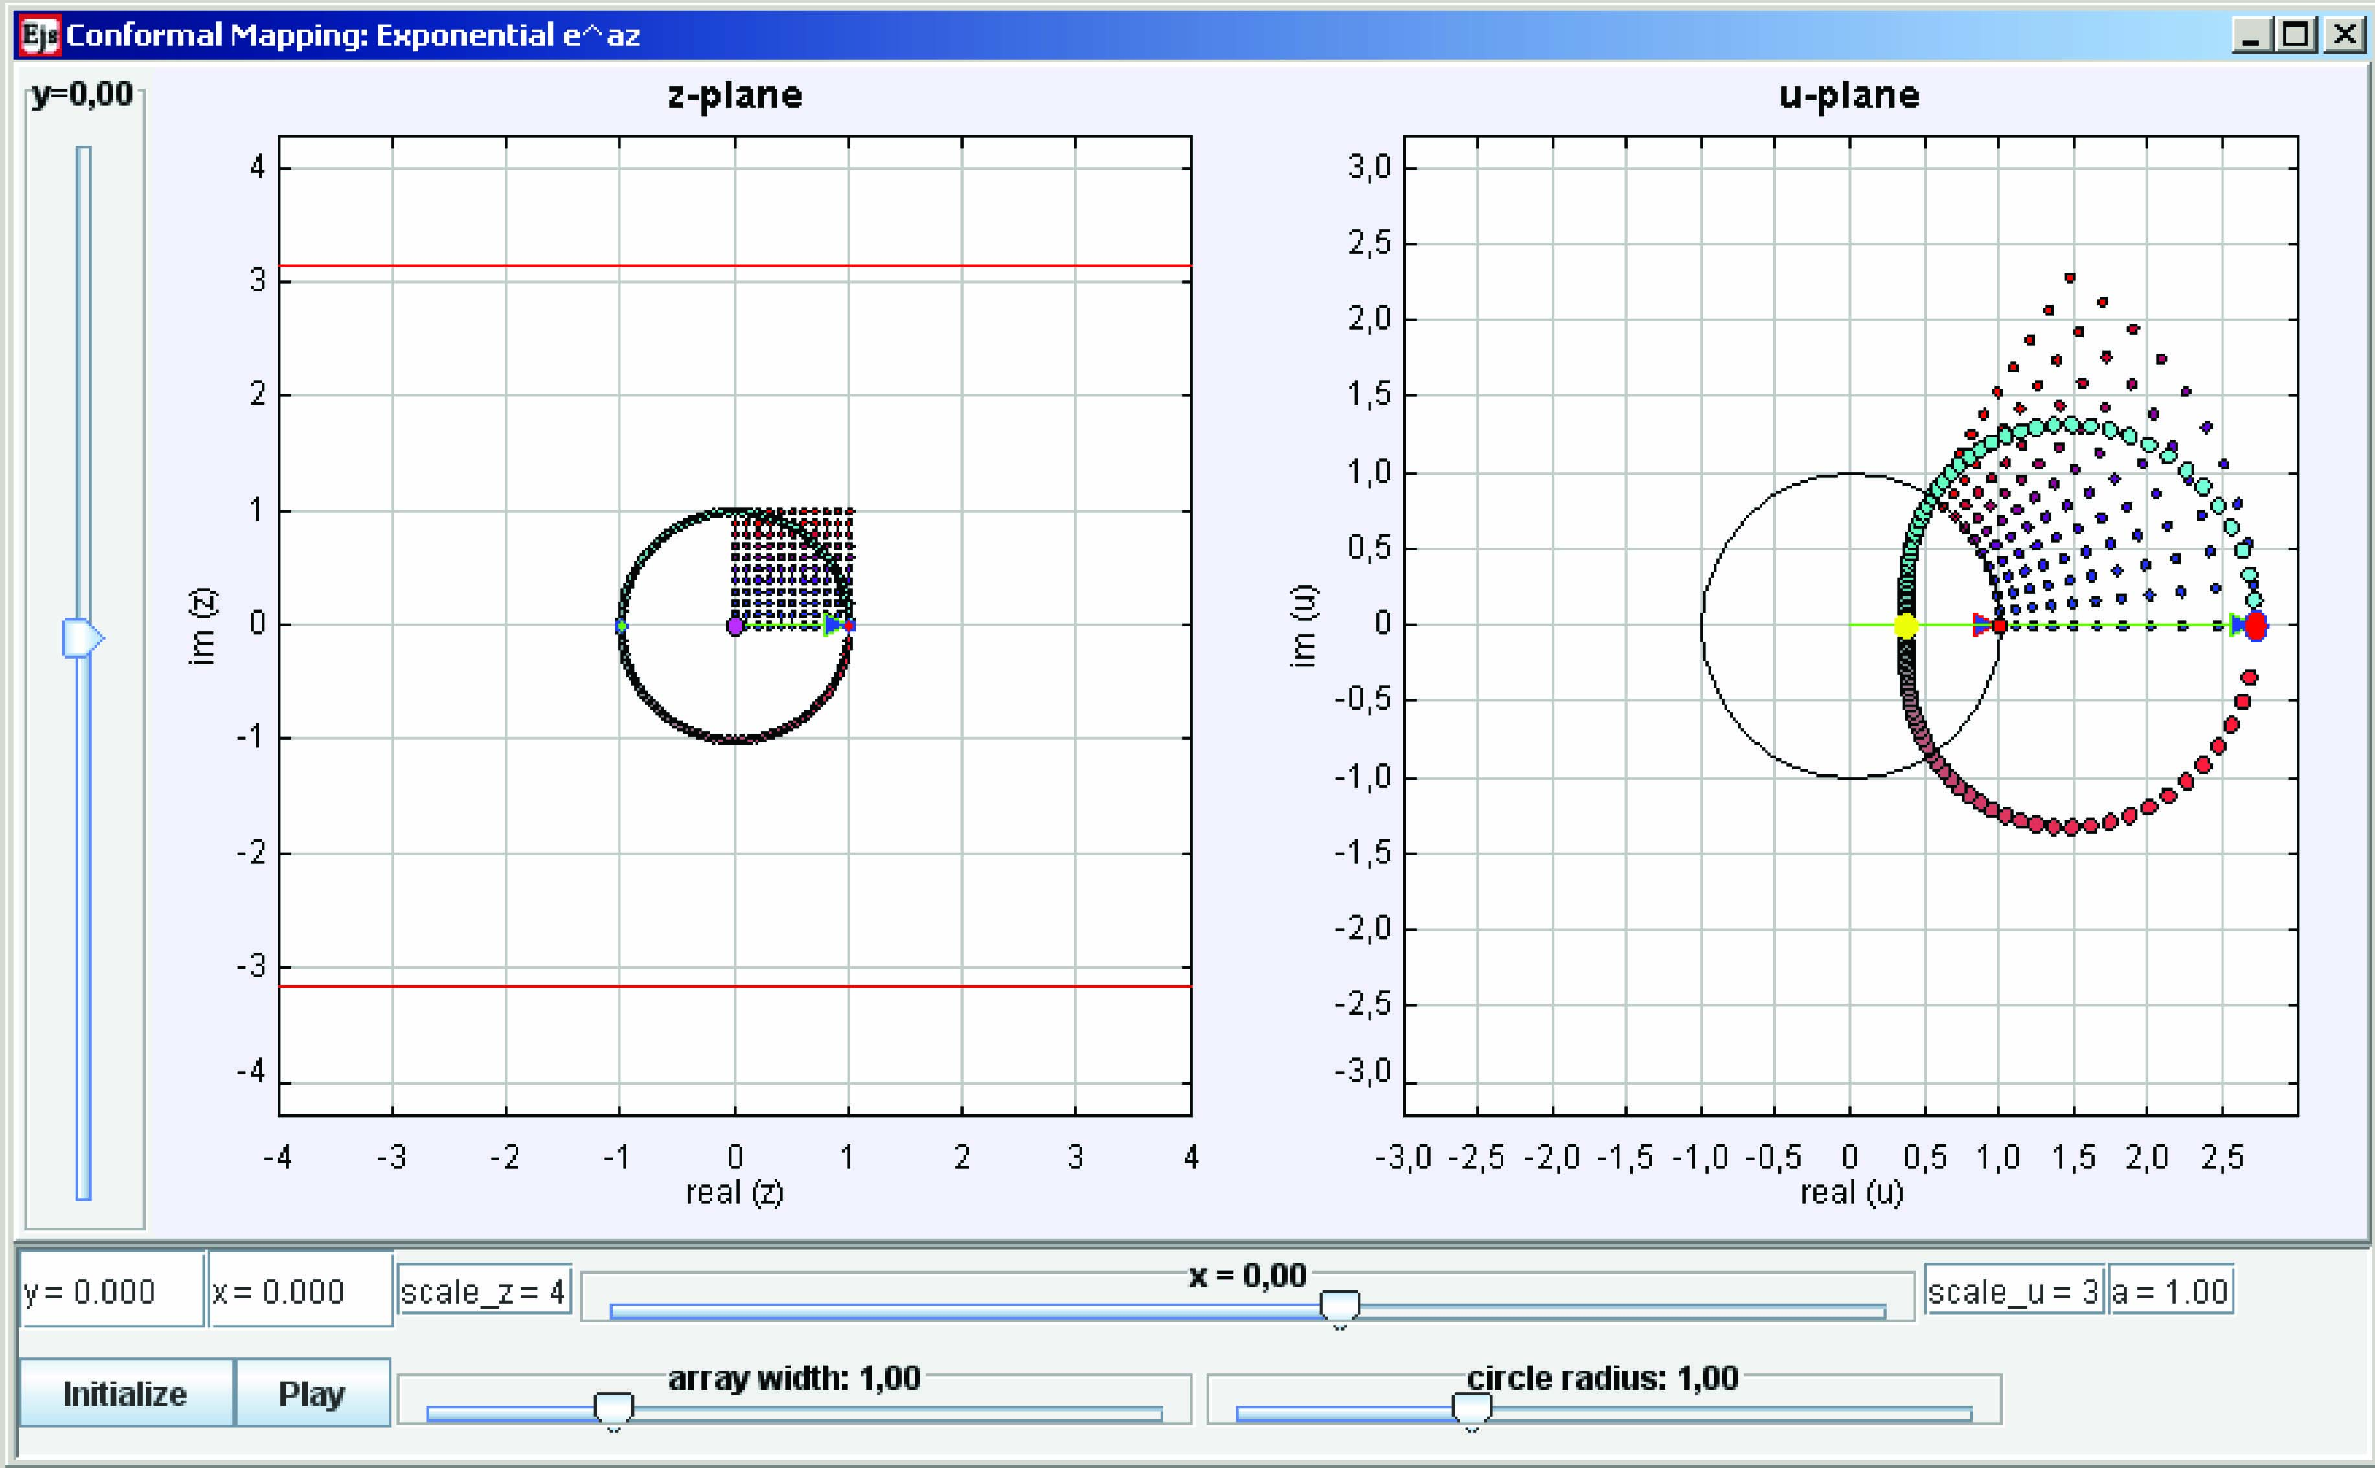Screen dimensions: 2375x1468
Task: Click the large red endpoint in u-plane
Action: point(2256,626)
